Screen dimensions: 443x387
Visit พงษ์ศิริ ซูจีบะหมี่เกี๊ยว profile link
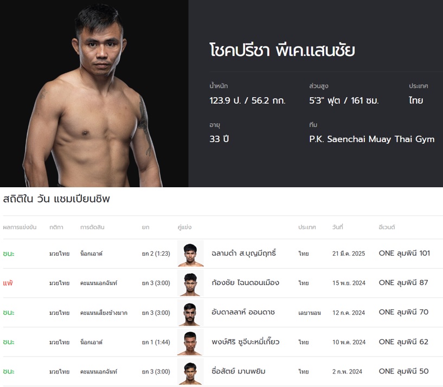pyautogui.click(x=245, y=342)
